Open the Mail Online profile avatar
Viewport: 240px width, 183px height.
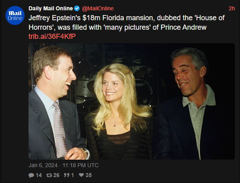click(15, 15)
